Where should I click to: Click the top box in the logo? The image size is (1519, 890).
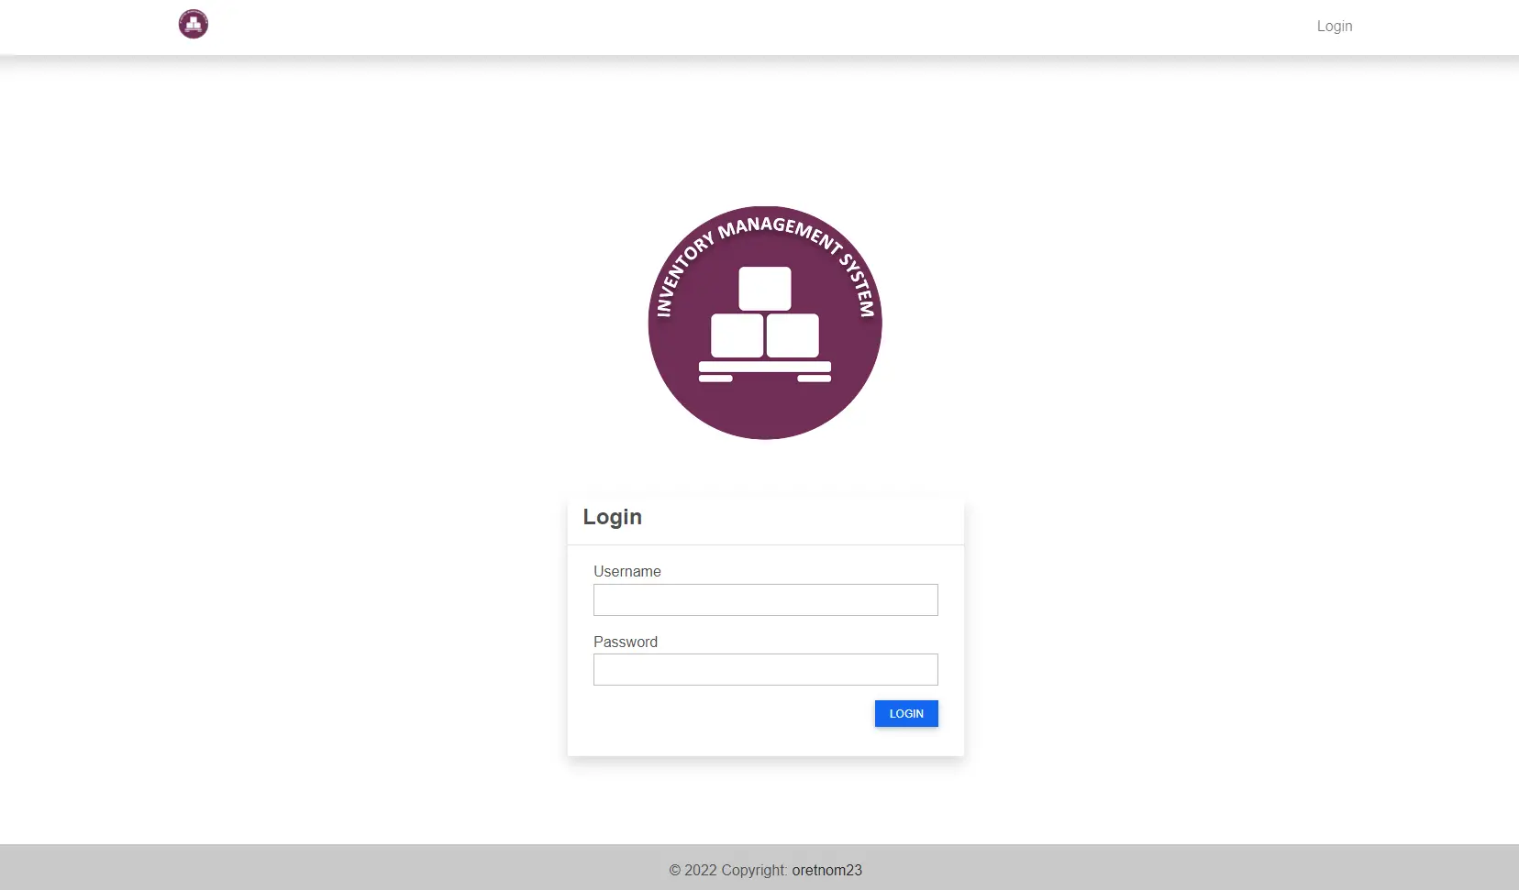click(765, 289)
